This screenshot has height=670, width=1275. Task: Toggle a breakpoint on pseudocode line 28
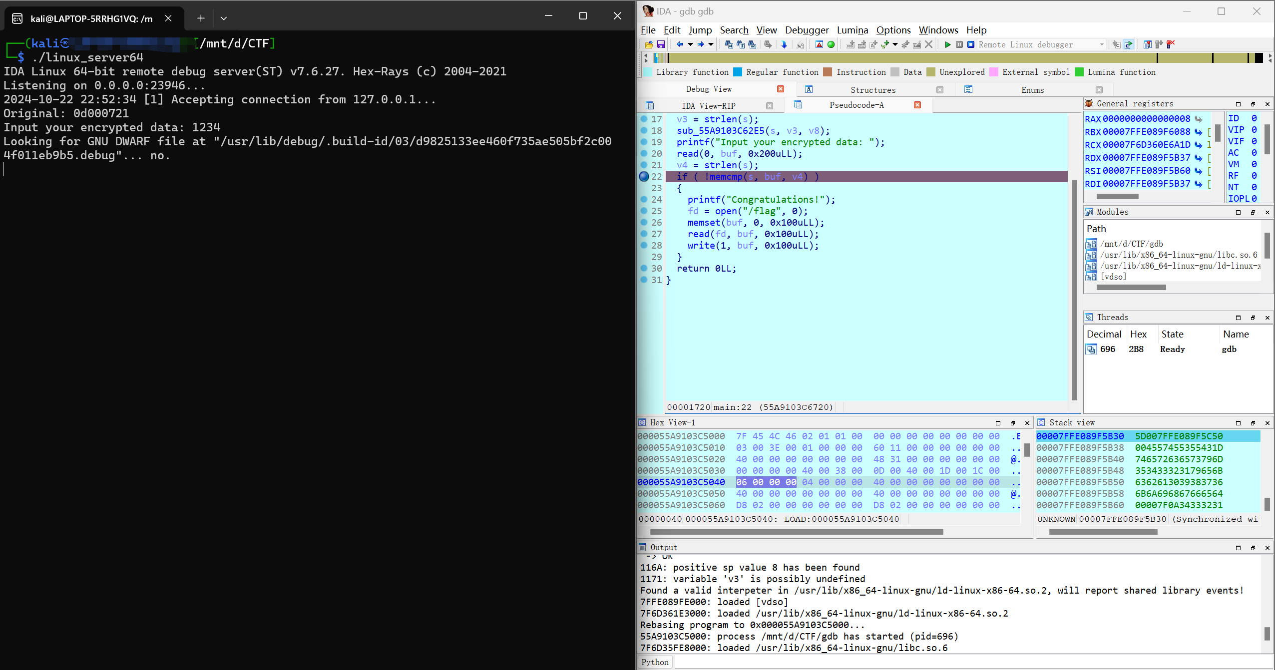click(644, 245)
